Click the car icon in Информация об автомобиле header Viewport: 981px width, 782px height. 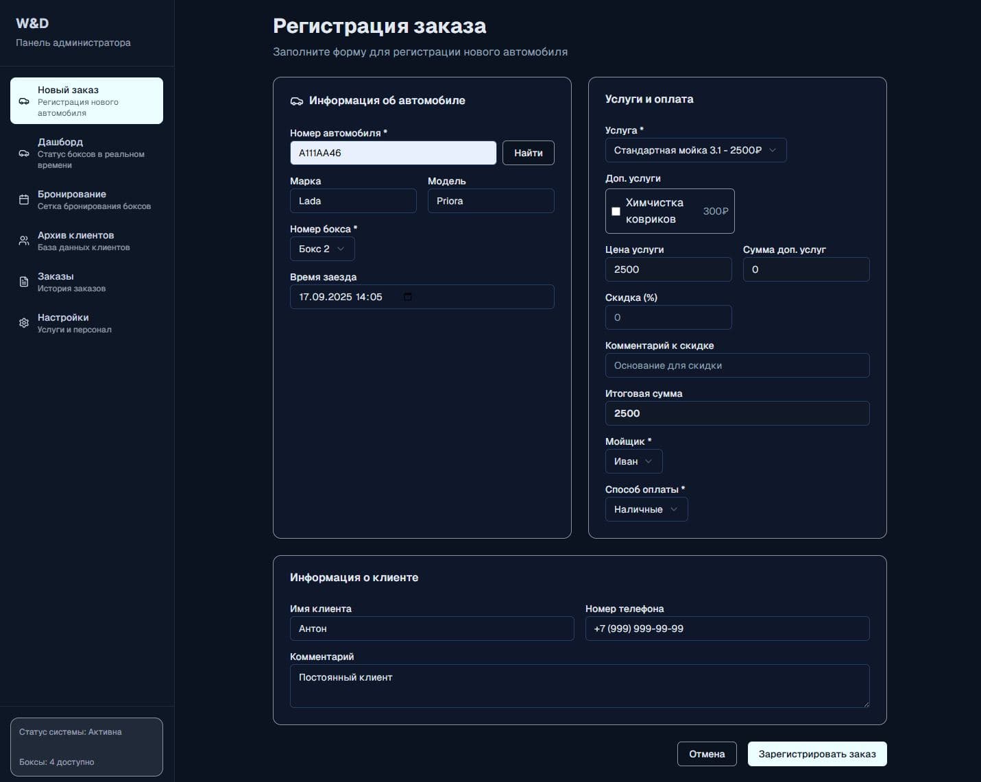pyautogui.click(x=297, y=101)
